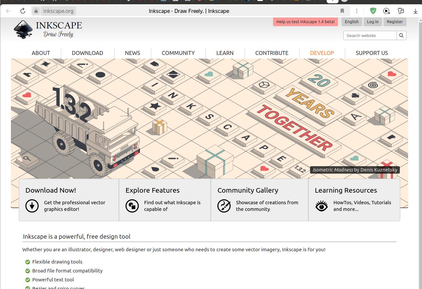Open the Learning Resources heading link
The height and width of the screenshot is (289, 422).
[346, 190]
